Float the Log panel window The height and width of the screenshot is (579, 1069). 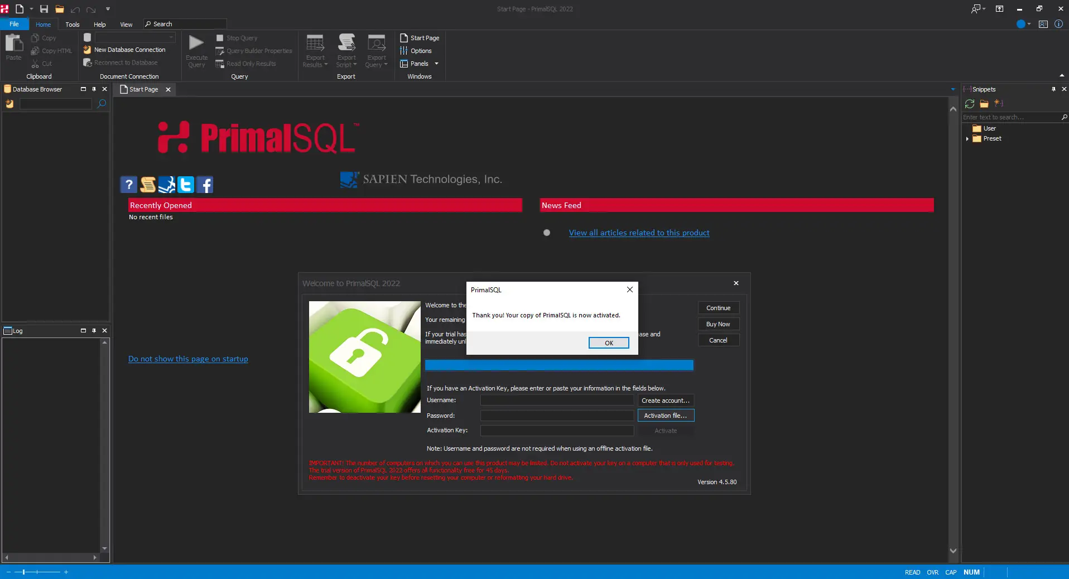click(83, 331)
